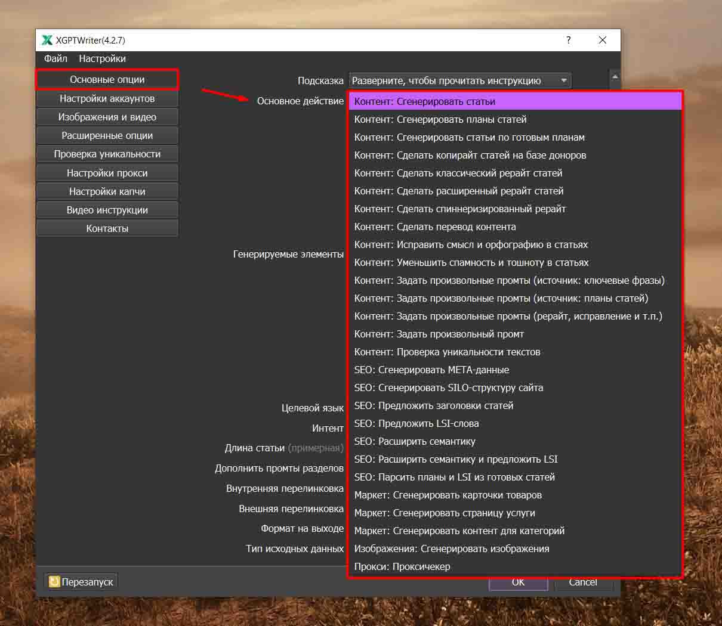Image resolution: width=722 pixels, height=626 pixels.
Task: Select Маркет: Сгенерировать карточки товаров
Action: [448, 495]
